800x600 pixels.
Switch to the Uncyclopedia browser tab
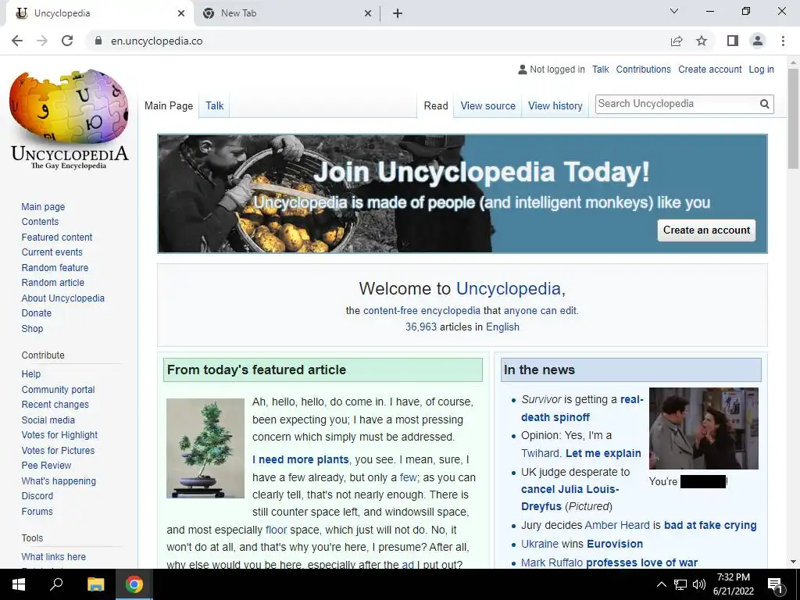click(100, 13)
